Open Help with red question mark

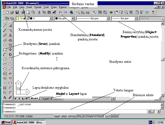click(153, 13)
